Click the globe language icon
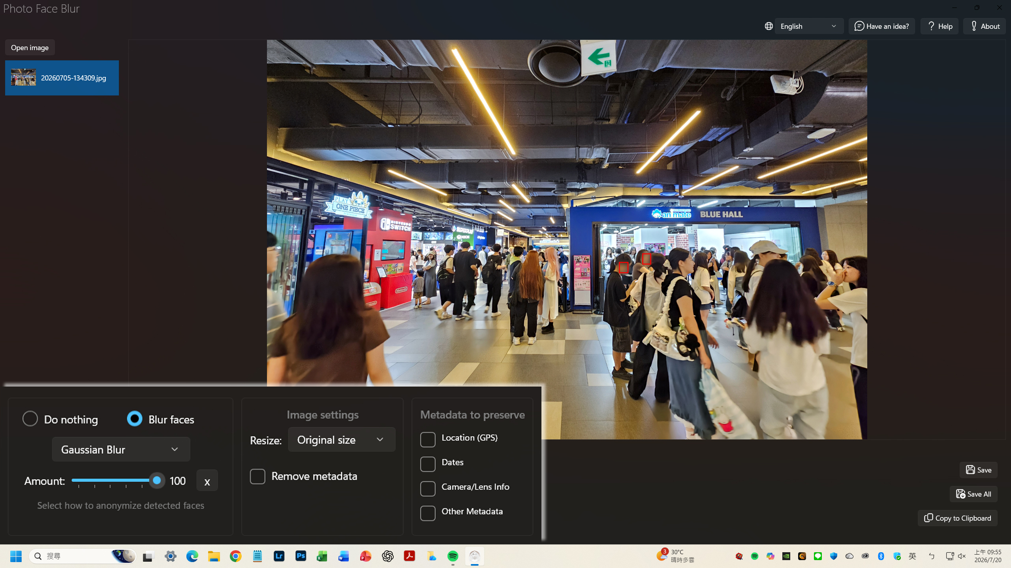 click(769, 26)
